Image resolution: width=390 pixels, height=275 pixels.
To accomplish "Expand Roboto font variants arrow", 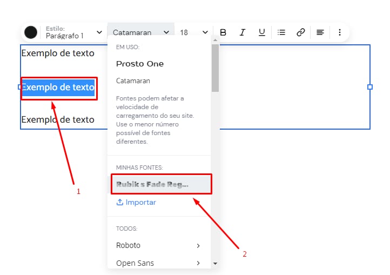I will 198,246.
